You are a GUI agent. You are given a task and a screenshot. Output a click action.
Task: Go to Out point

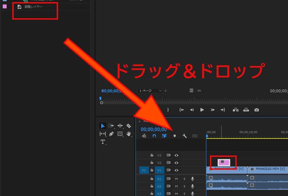point(223,110)
